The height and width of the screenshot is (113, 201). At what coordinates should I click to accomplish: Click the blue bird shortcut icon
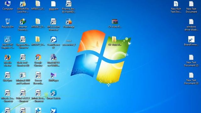pyautogui.click(x=53, y=110)
